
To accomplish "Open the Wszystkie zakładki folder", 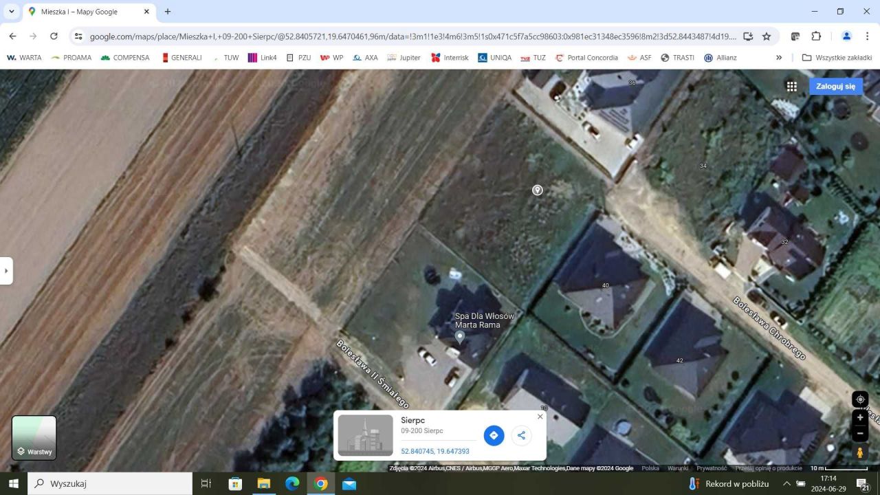I will pos(837,58).
